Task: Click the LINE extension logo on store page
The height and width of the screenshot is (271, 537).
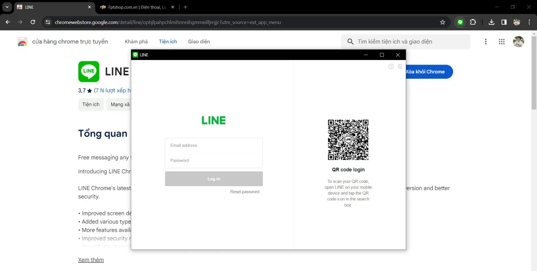Action: (x=89, y=71)
